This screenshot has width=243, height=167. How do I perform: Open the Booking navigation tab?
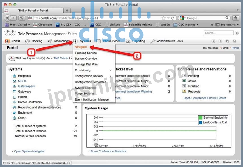pos(34,41)
